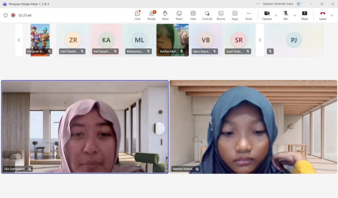The height and width of the screenshot is (198, 338).
Task: Change the meeting View layout
Action: 193,15
